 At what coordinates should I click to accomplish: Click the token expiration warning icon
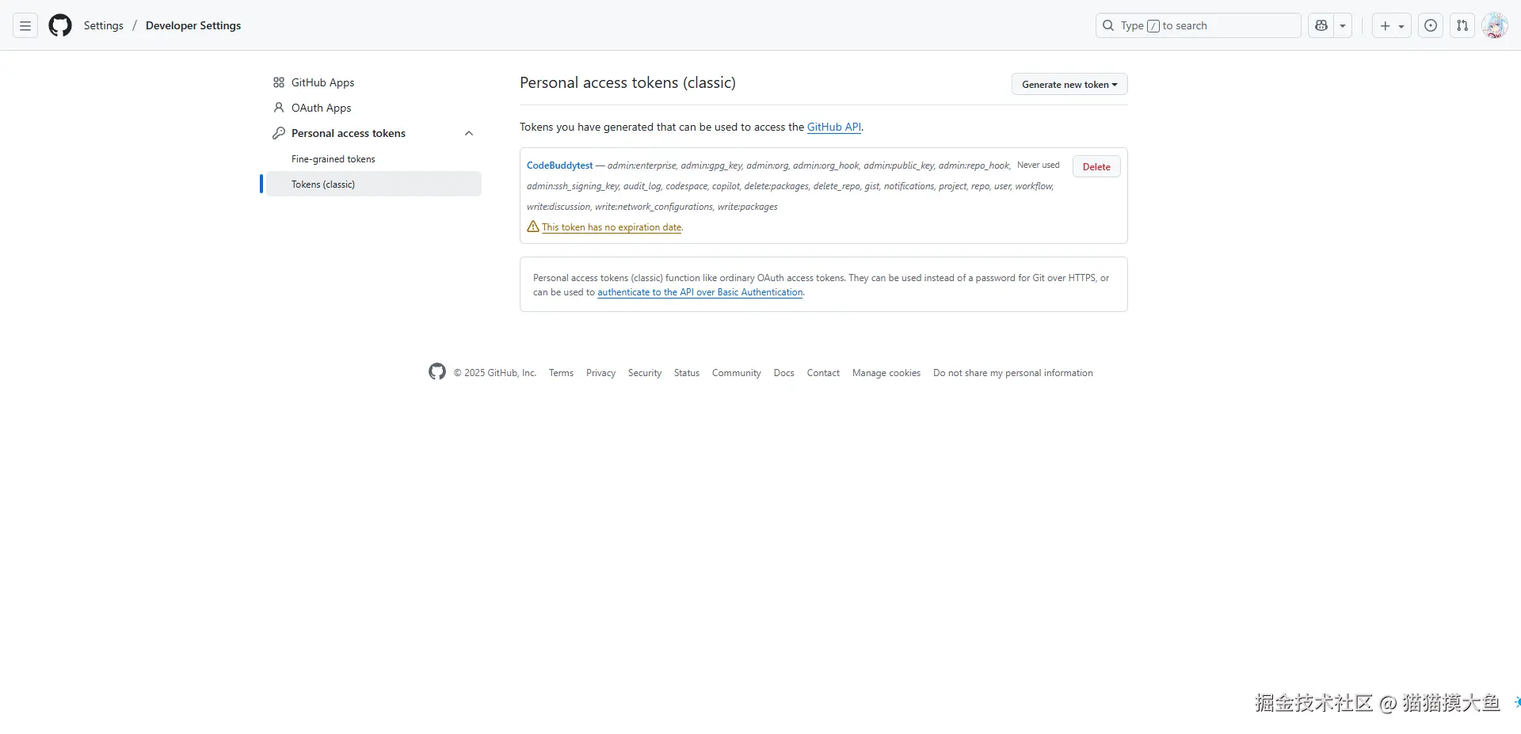(533, 226)
